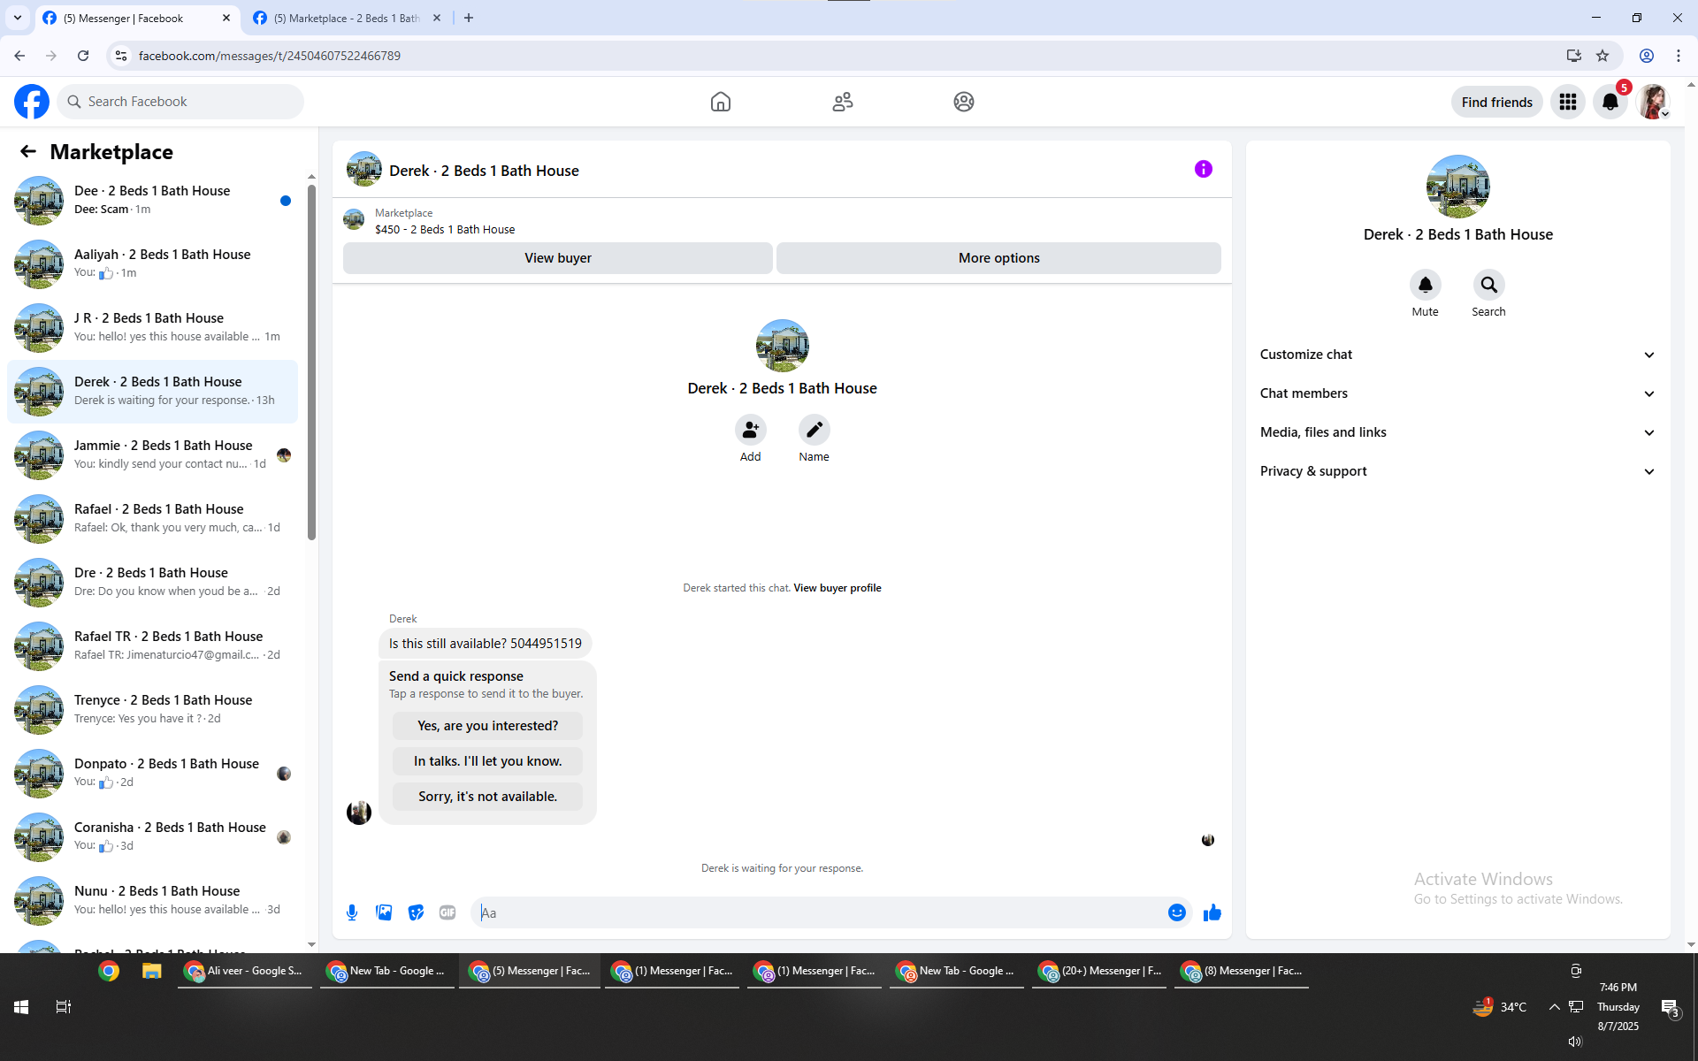This screenshot has height=1061, width=1698.
Task: Click the View buyer button
Action: point(558,258)
